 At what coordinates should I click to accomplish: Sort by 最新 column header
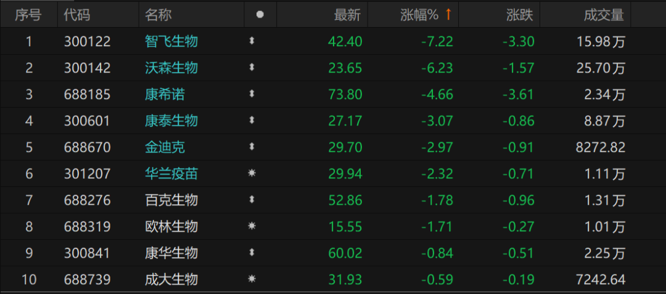(347, 15)
